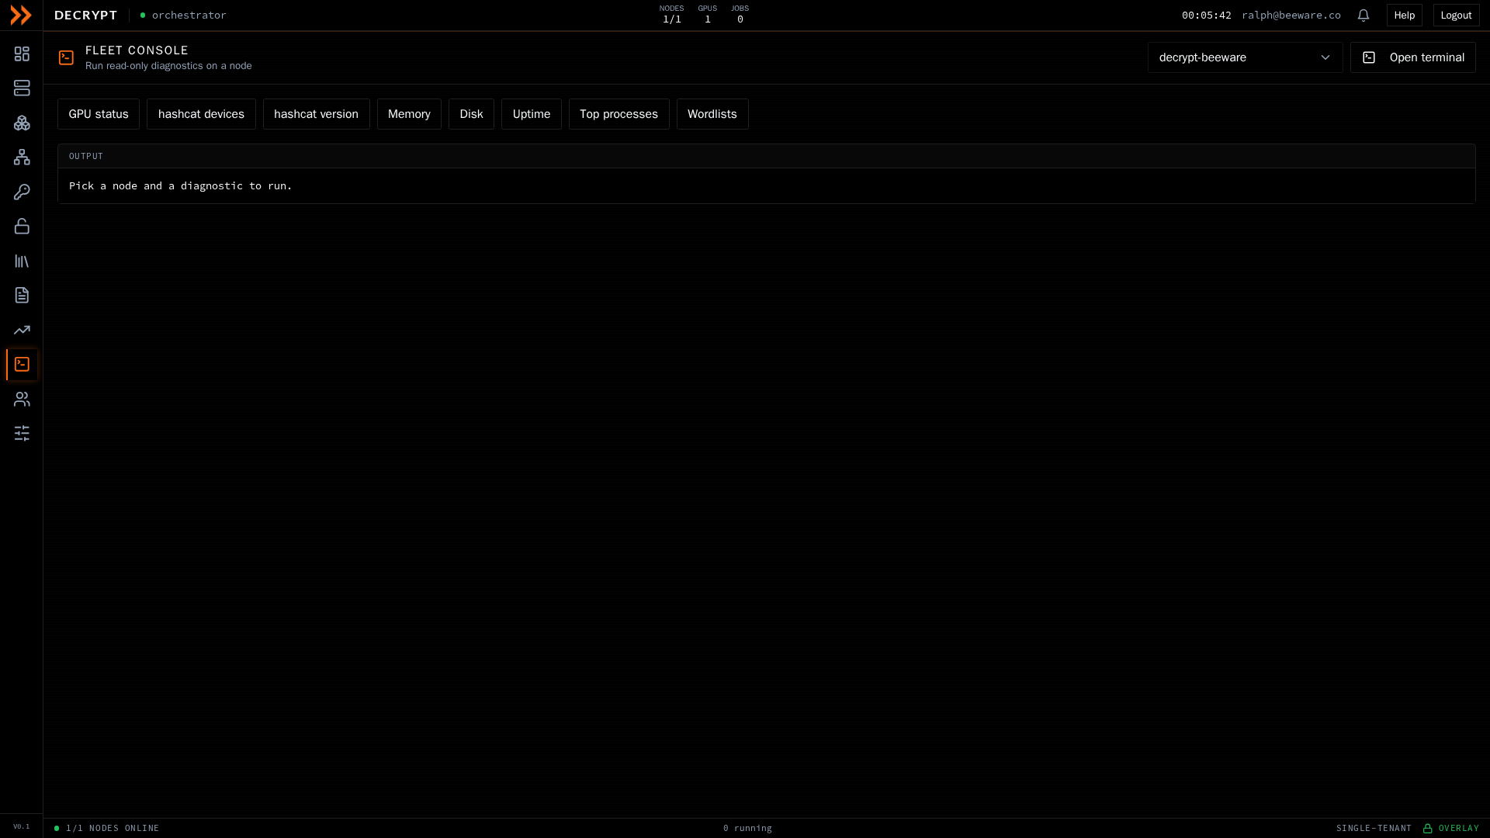Open the key icon in sidebar

pyautogui.click(x=22, y=192)
